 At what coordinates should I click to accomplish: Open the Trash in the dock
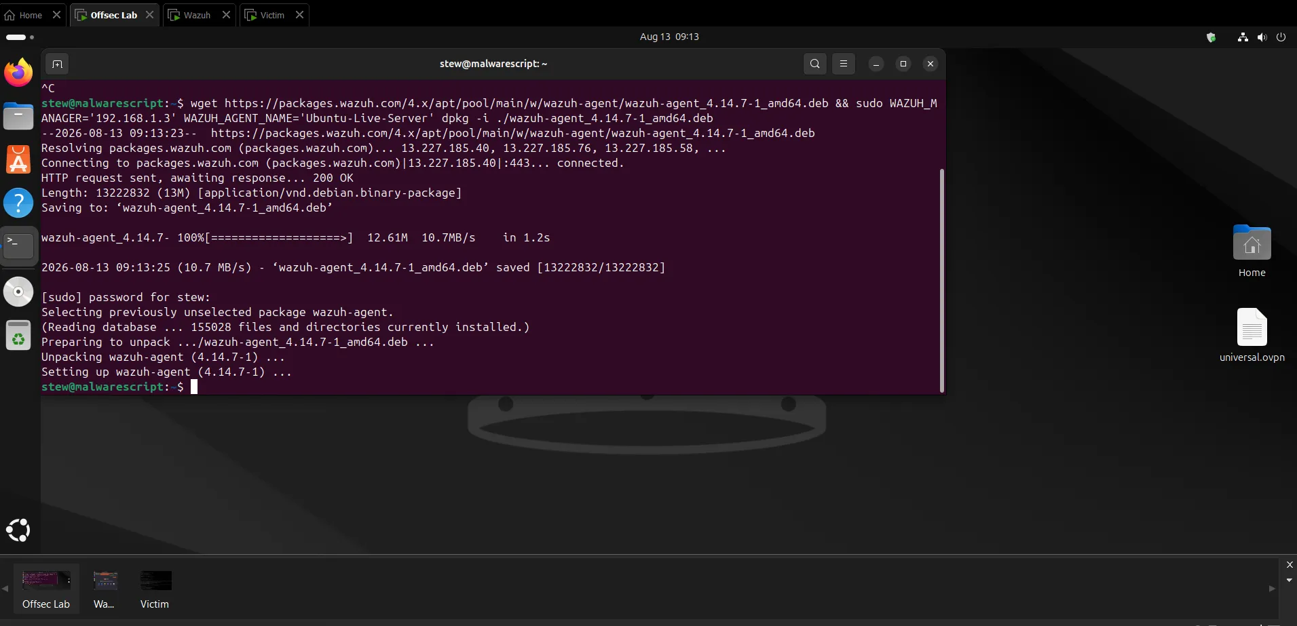[x=18, y=335]
